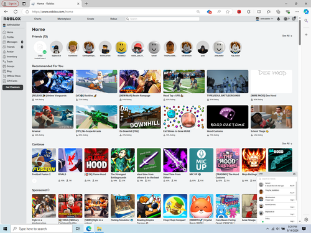This screenshot has height=233, width=311.
Task: Open the Football Fusion 2 tile
Action: tap(44, 160)
